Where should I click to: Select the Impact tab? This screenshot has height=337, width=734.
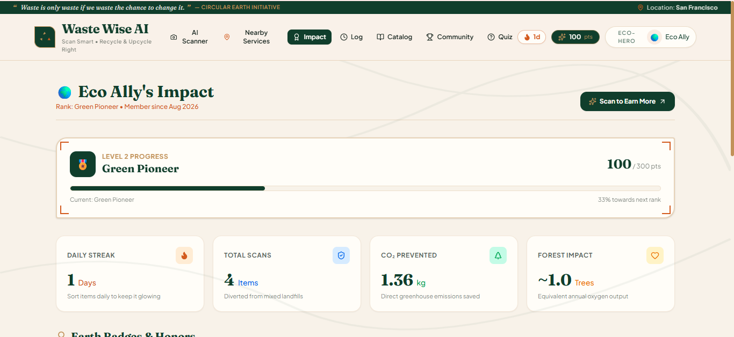(x=310, y=37)
